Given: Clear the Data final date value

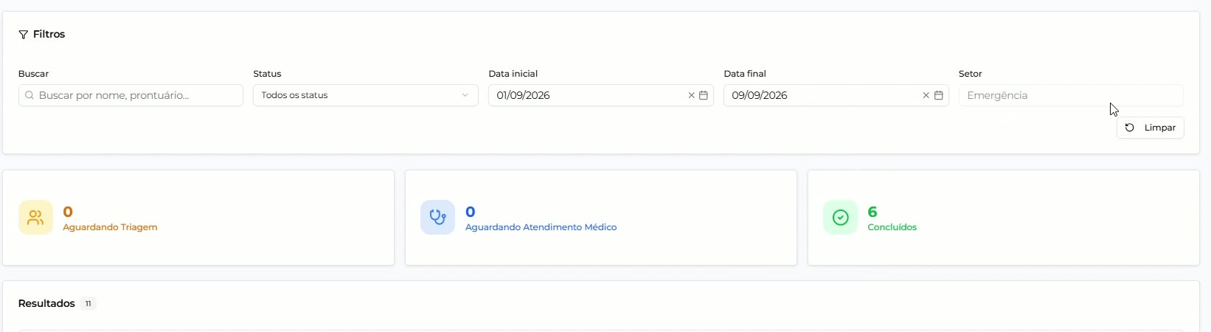Looking at the screenshot, I should click(926, 95).
